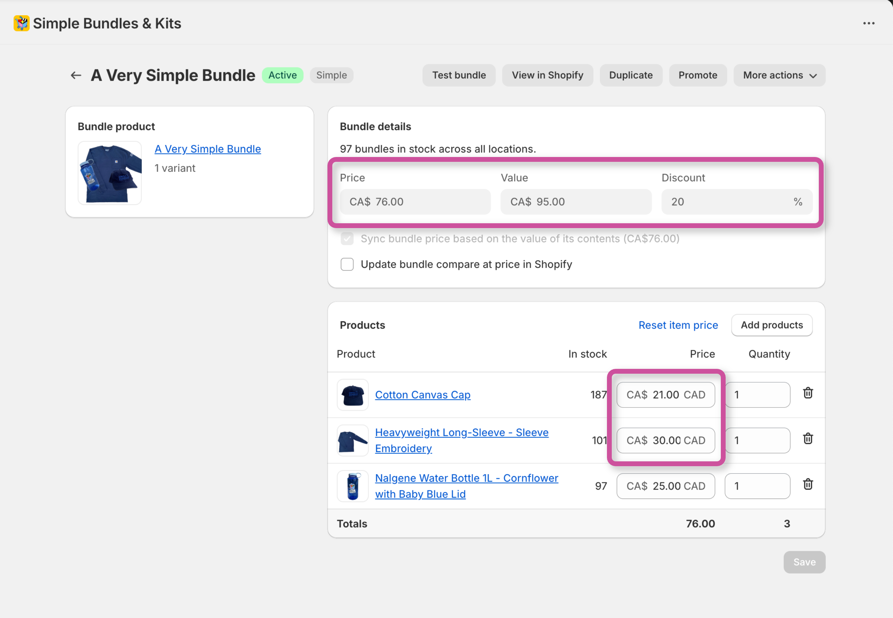Click the '1 variant' text
The height and width of the screenshot is (618, 893).
pos(175,168)
